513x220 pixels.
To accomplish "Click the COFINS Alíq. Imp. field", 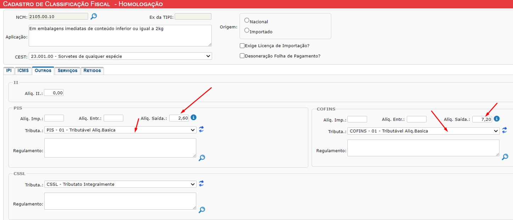I will pos(357,119).
